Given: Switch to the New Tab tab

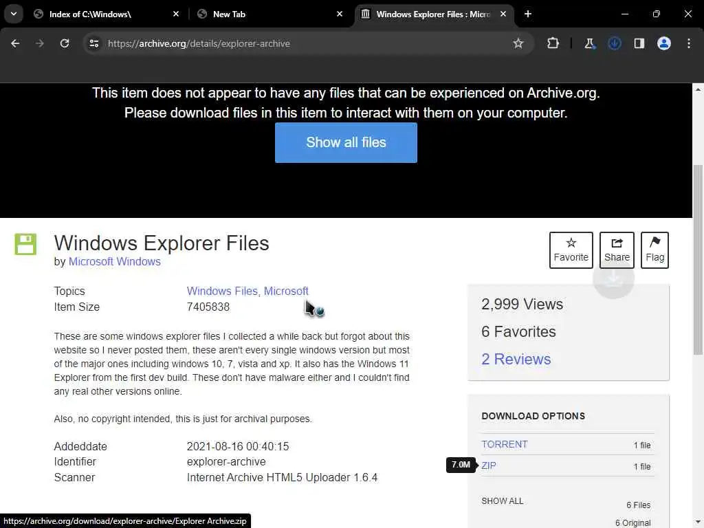Looking at the screenshot, I should tap(269, 14).
